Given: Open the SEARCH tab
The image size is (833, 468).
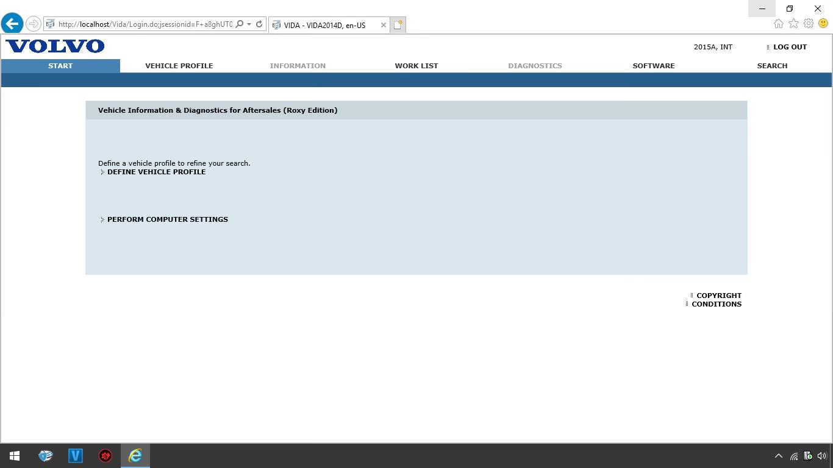Looking at the screenshot, I should pyautogui.click(x=772, y=66).
